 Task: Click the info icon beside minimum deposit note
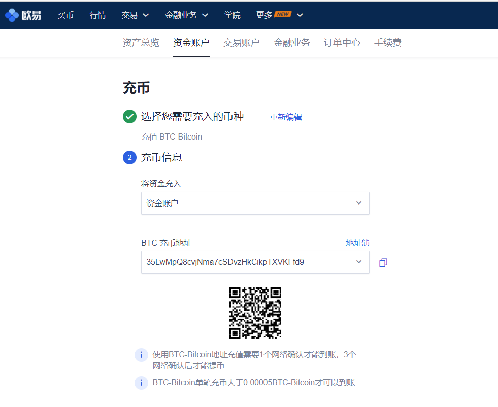(x=141, y=383)
